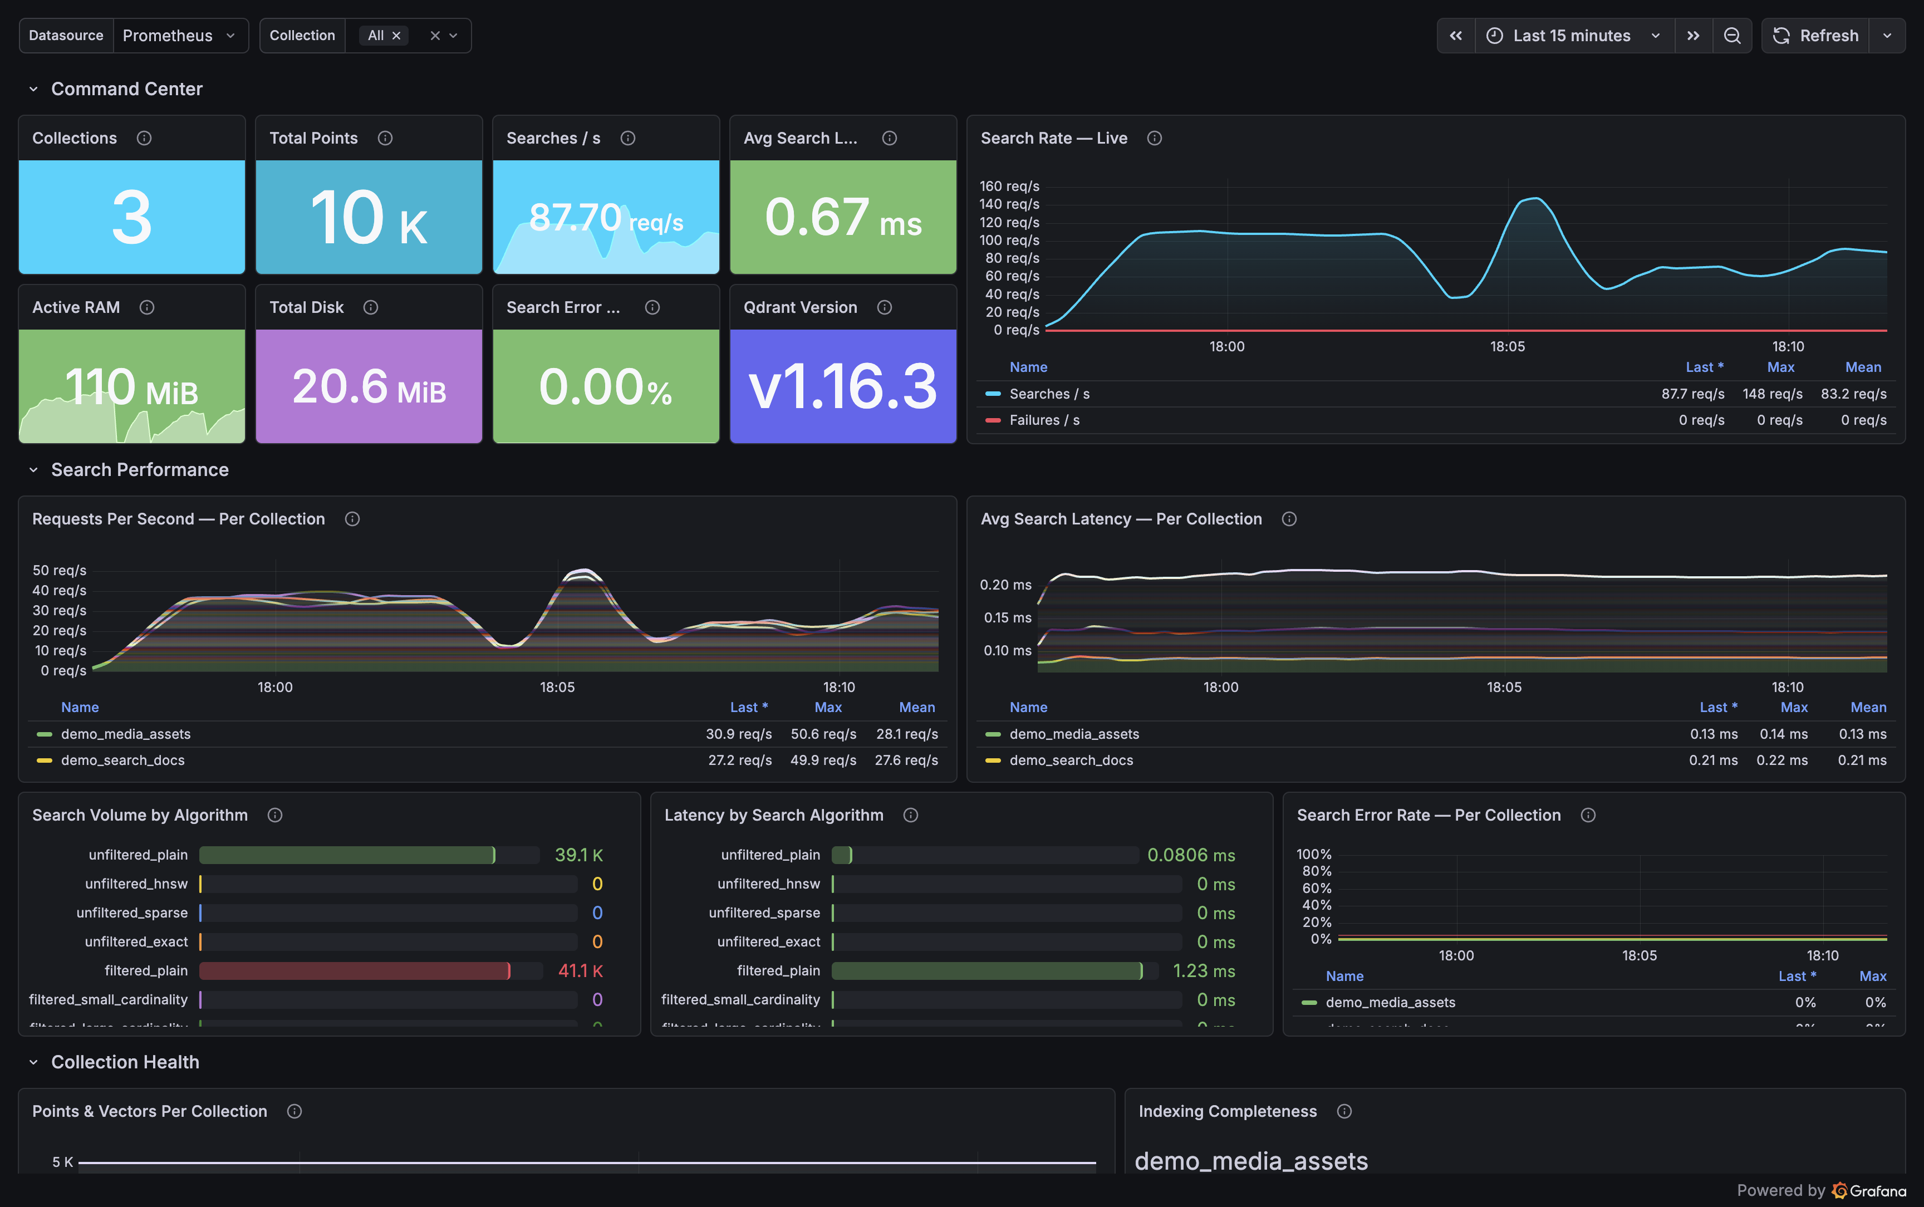Toggle demo_search_docs series in latency legend

click(1070, 760)
